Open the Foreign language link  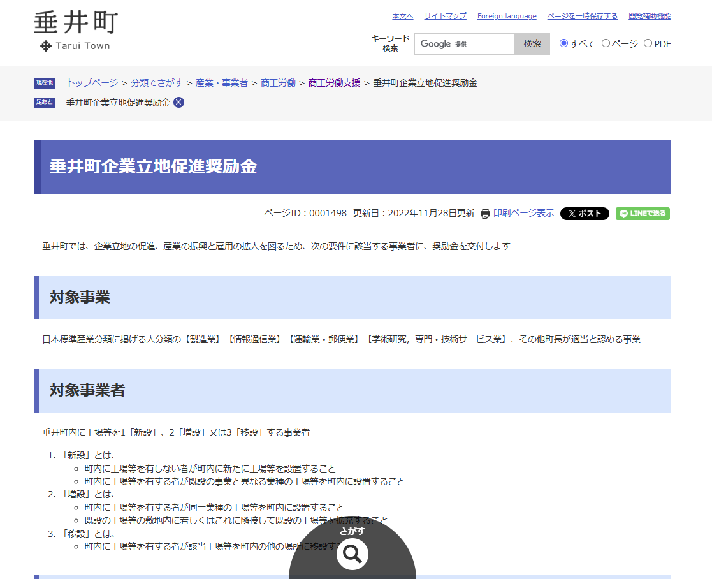[507, 17]
